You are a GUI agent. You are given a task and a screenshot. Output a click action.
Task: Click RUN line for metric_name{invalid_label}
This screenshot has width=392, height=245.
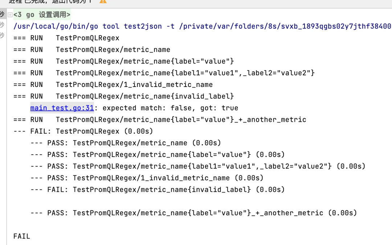(124, 96)
